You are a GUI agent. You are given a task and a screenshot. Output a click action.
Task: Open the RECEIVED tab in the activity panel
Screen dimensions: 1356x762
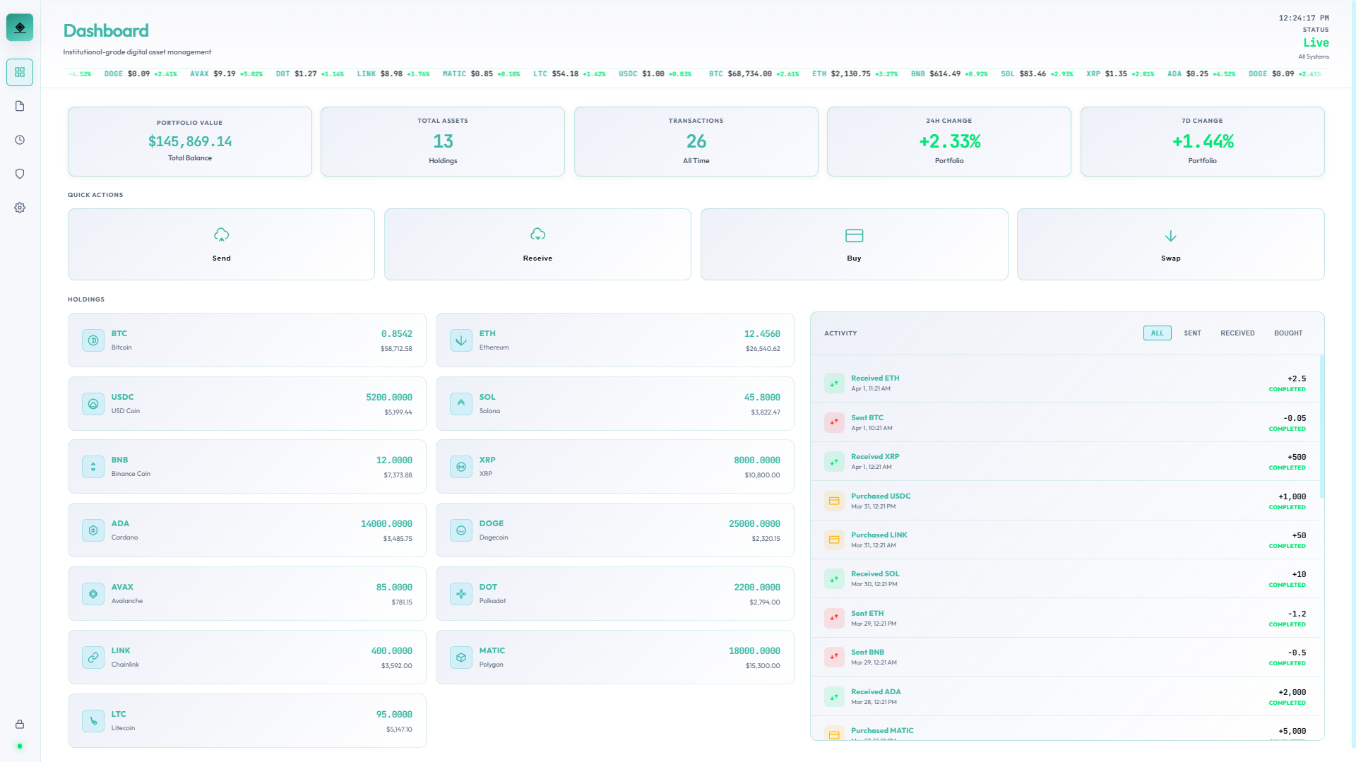tap(1237, 333)
